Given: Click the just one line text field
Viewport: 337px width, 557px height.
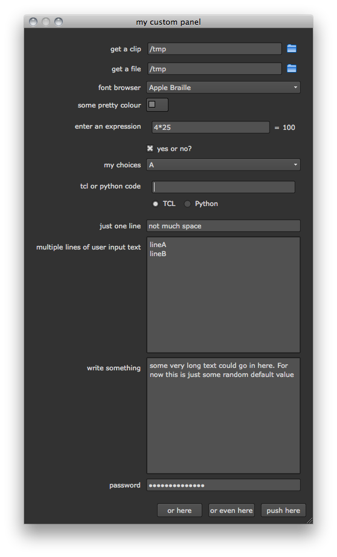Looking at the screenshot, I should pos(223,226).
